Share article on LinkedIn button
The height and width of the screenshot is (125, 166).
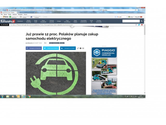(x=68, y=48)
